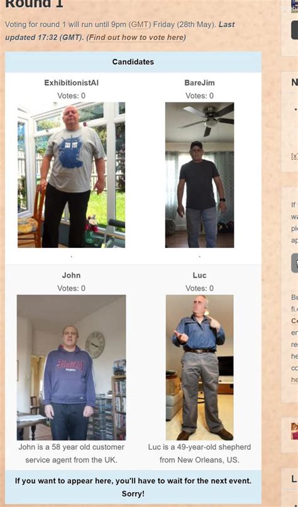Screen dimensions: 298x507
Task: Open the sidebar thumbnail with red clothing
Action: pyautogui.click(x=294, y=431)
